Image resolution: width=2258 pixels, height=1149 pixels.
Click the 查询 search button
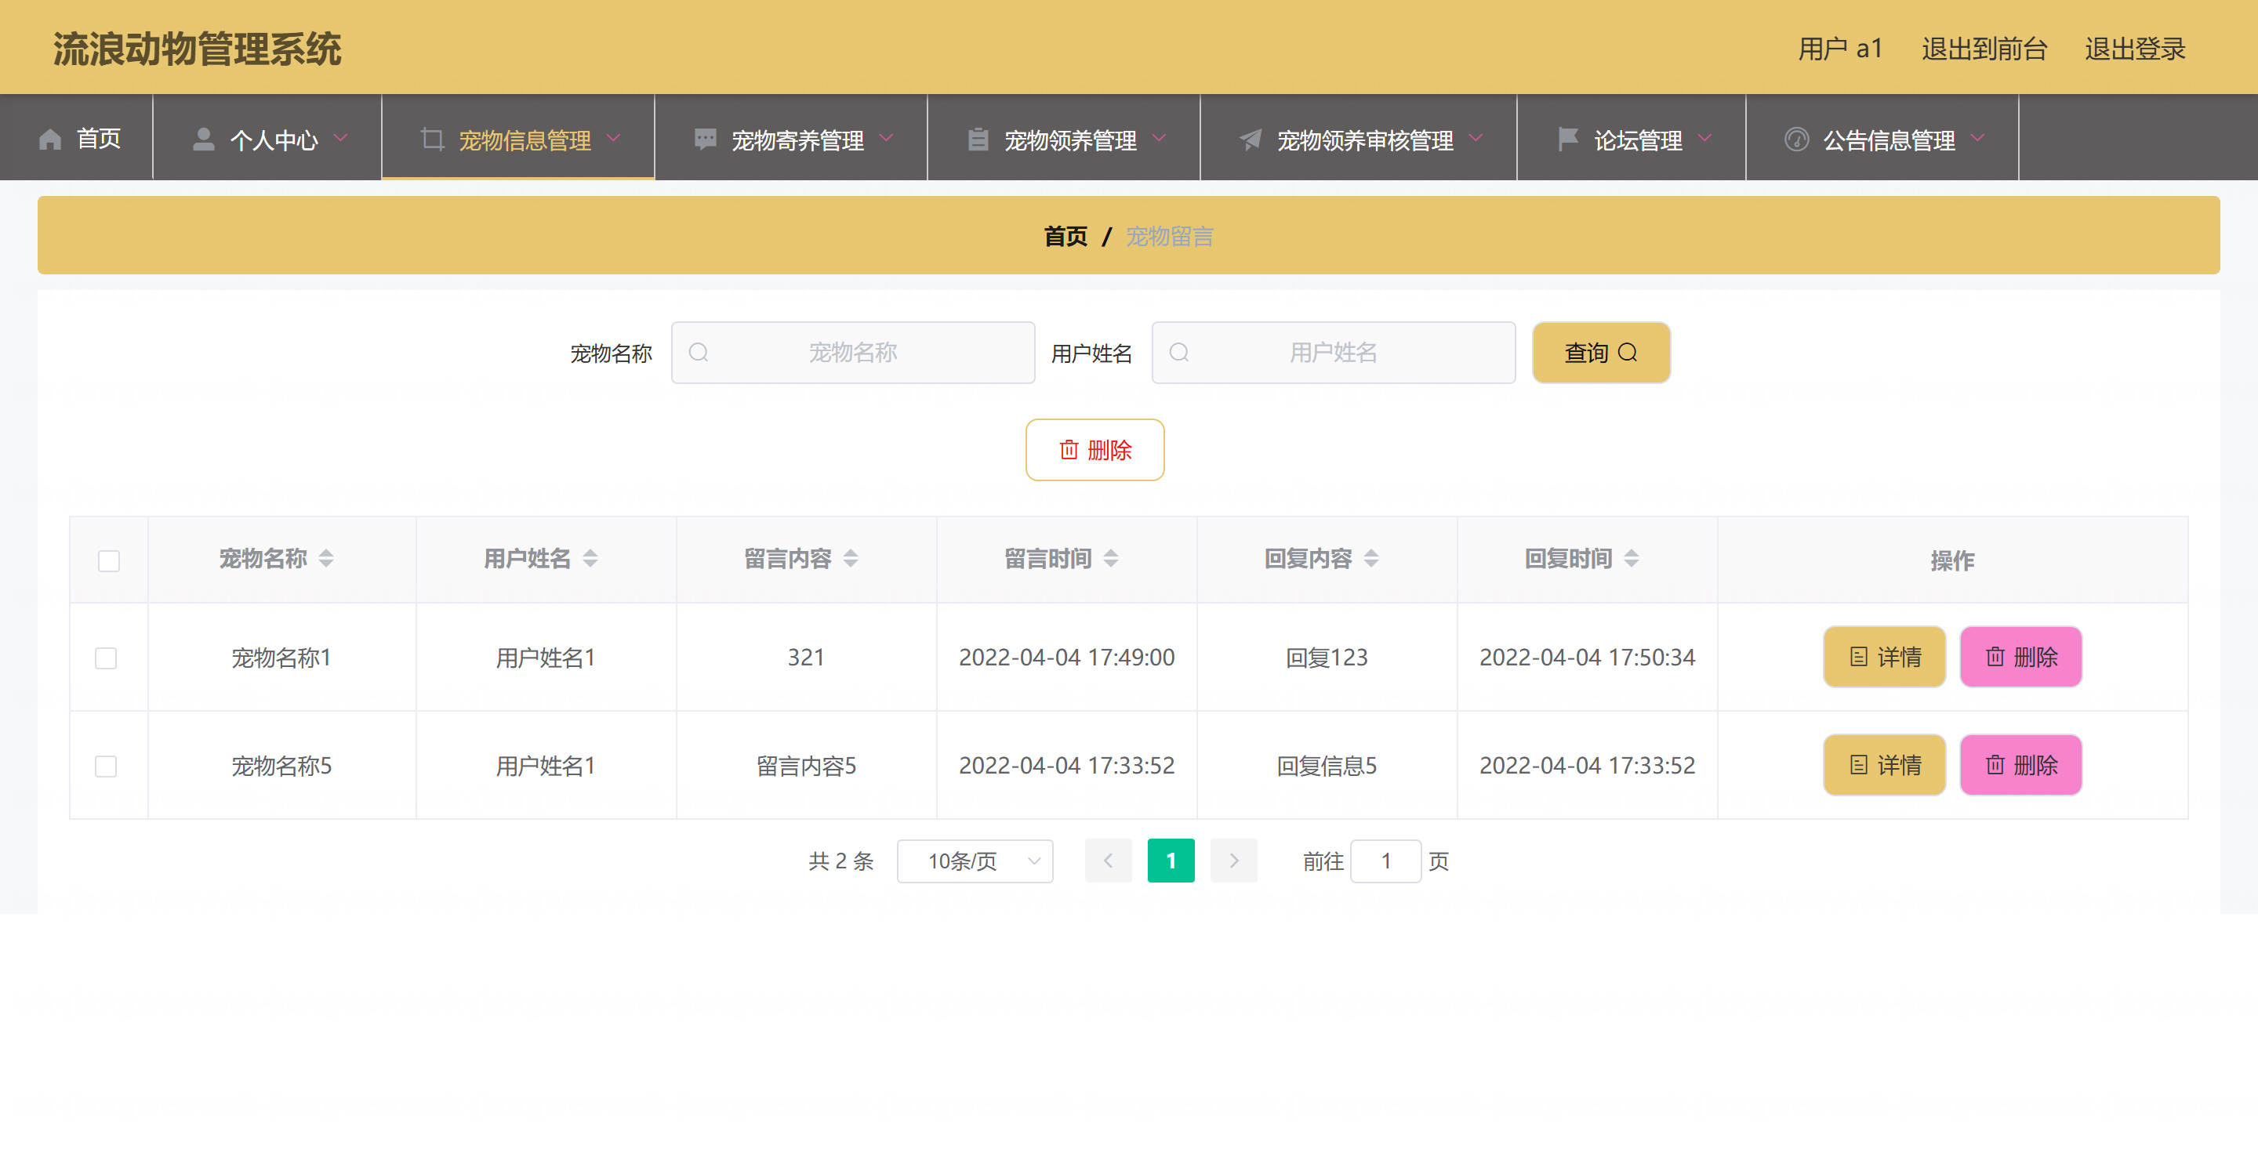1600,353
